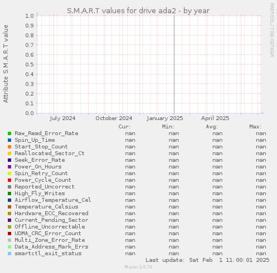Click the orange Start_Stop_Count legend swatch
Screen dimensions: 277x273
(x=9, y=147)
